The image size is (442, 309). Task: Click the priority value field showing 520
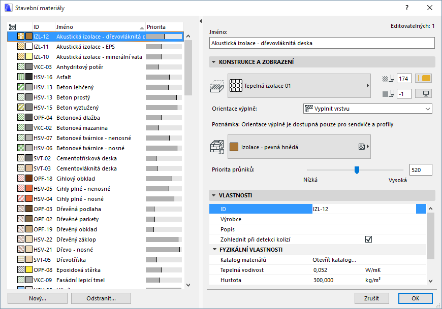[x=421, y=169]
